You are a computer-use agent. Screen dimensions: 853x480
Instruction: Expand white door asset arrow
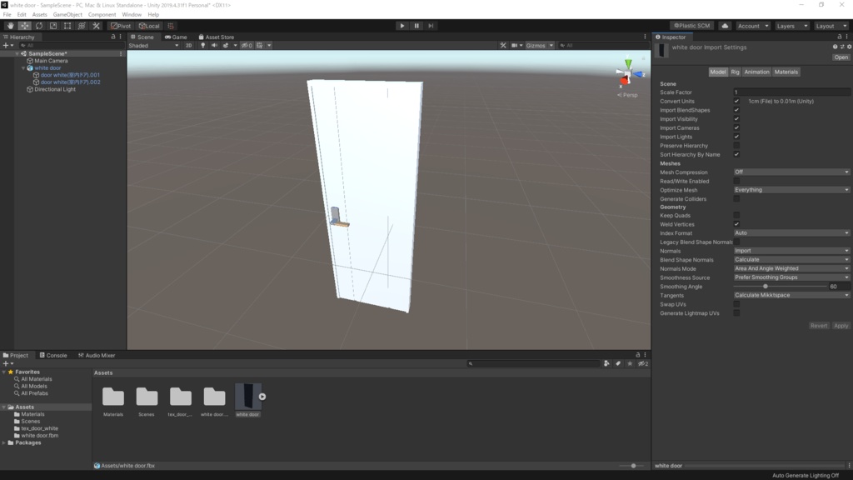click(262, 397)
